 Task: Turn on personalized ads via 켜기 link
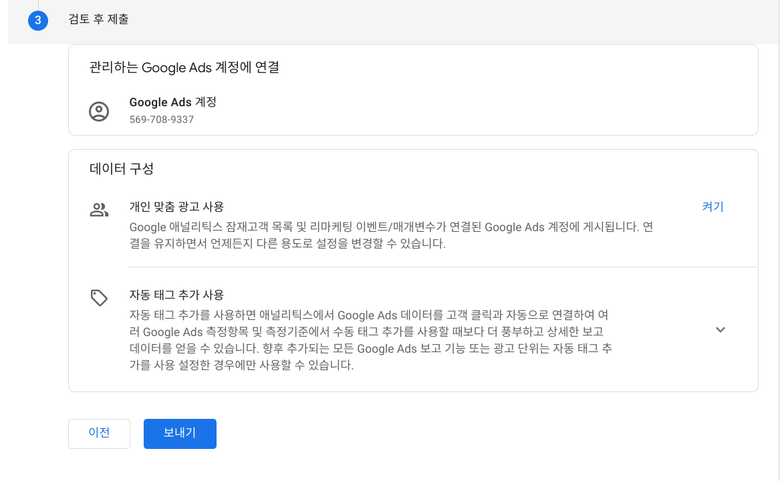click(x=712, y=206)
